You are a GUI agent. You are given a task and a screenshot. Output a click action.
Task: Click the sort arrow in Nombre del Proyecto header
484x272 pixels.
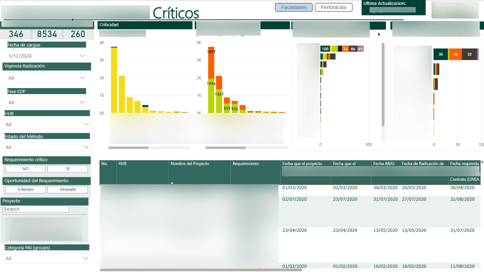[x=172, y=182]
